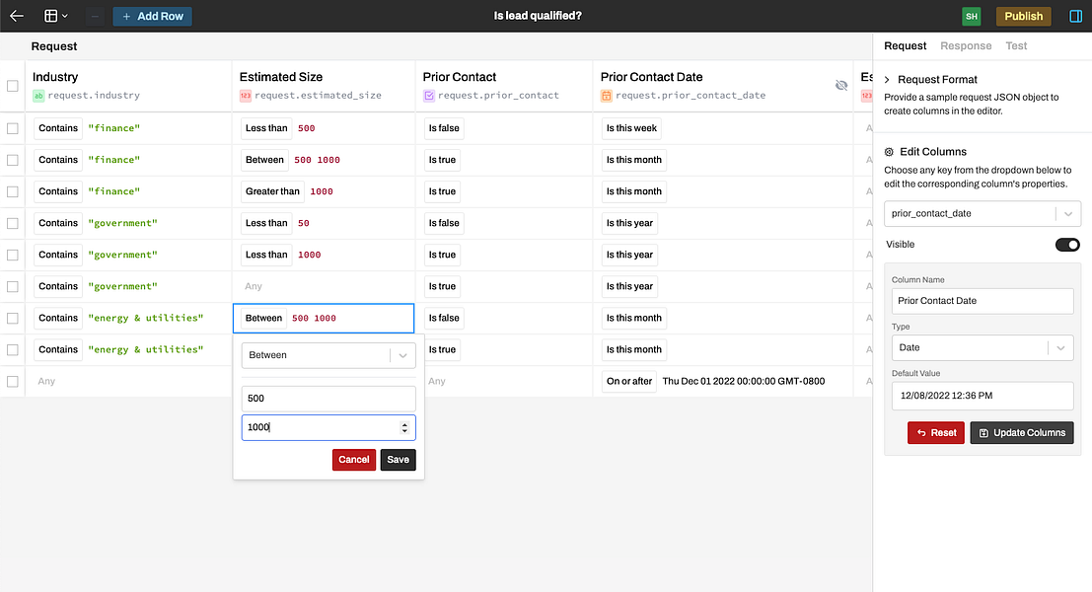Check the row with finance Greater than 1000
1092x592 pixels.
pos(13,191)
